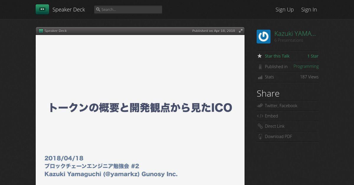Click the bookmark icon next to Published in
The height and width of the screenshot is (185, 354).
pyautogui.click(x=260, y=67)
